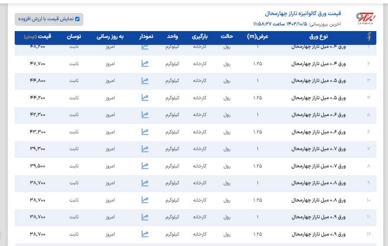Click the company logo at top right
The height and width of the screenshot is (246, 388).
[x=366, y=18]
